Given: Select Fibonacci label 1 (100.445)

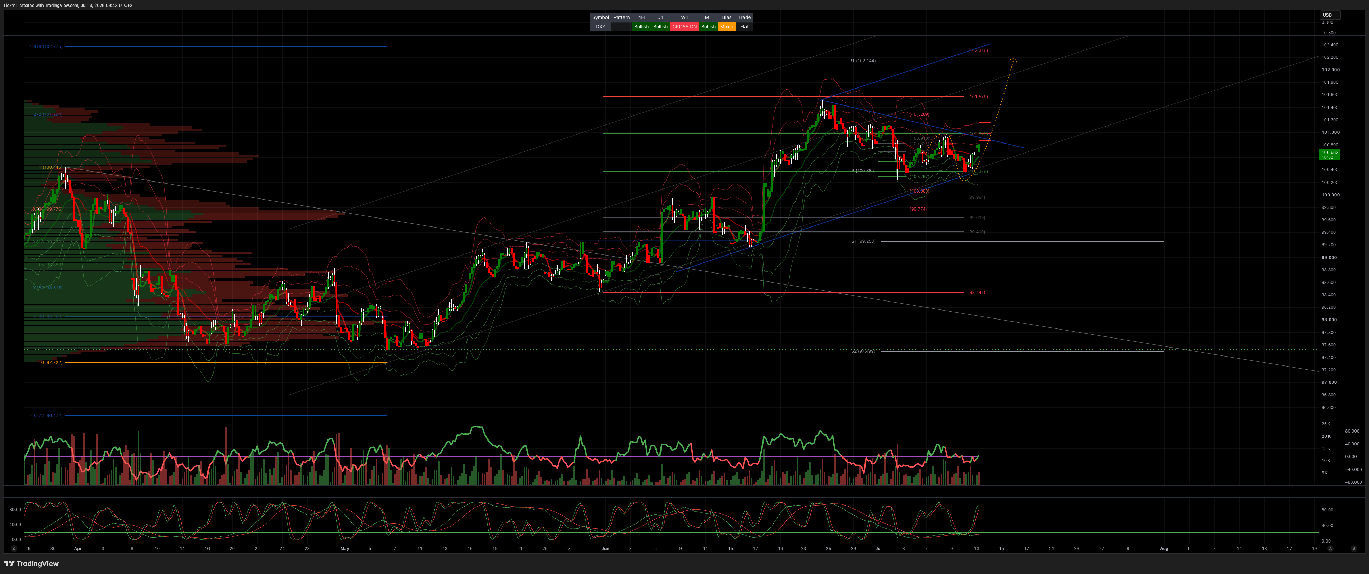Looking at the screenshot, I should (50, 167).
